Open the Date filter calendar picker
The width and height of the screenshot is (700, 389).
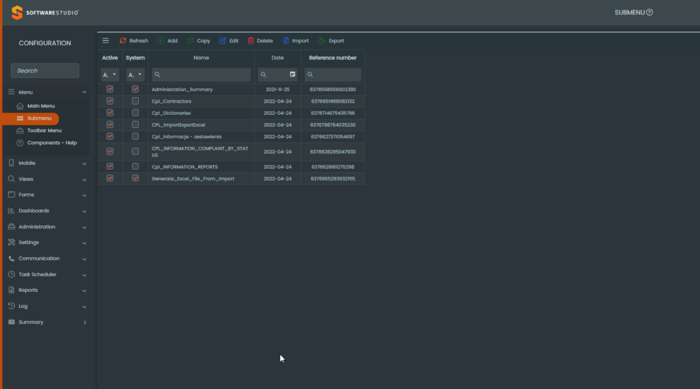pyautogui.click(x=293, y=75)
